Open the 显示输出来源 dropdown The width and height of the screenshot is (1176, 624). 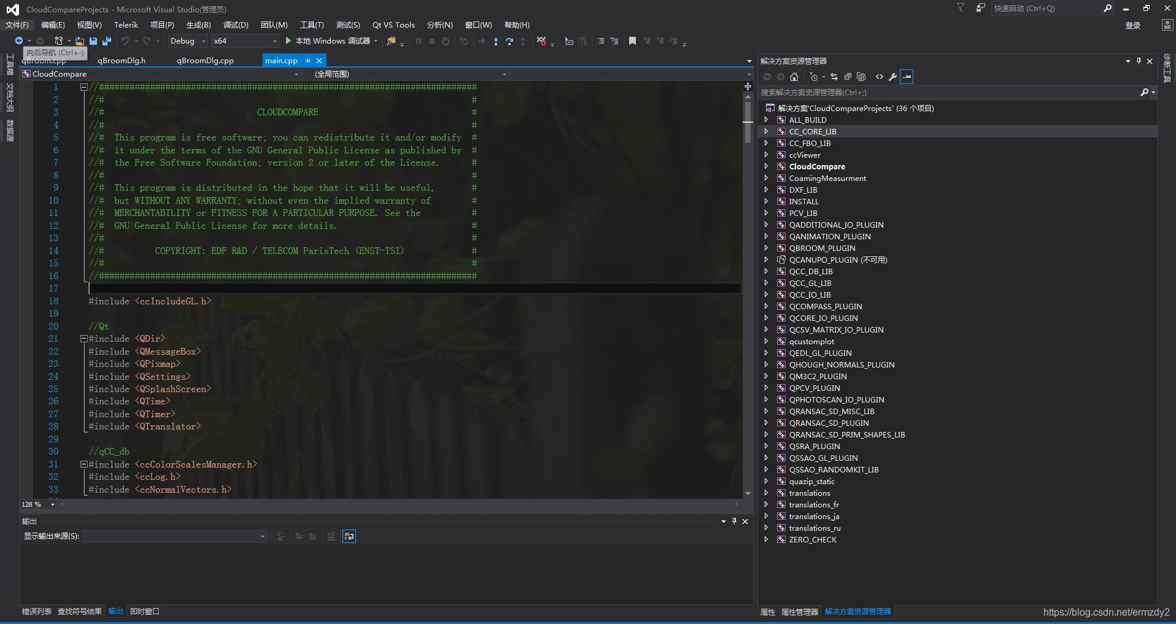175,536
